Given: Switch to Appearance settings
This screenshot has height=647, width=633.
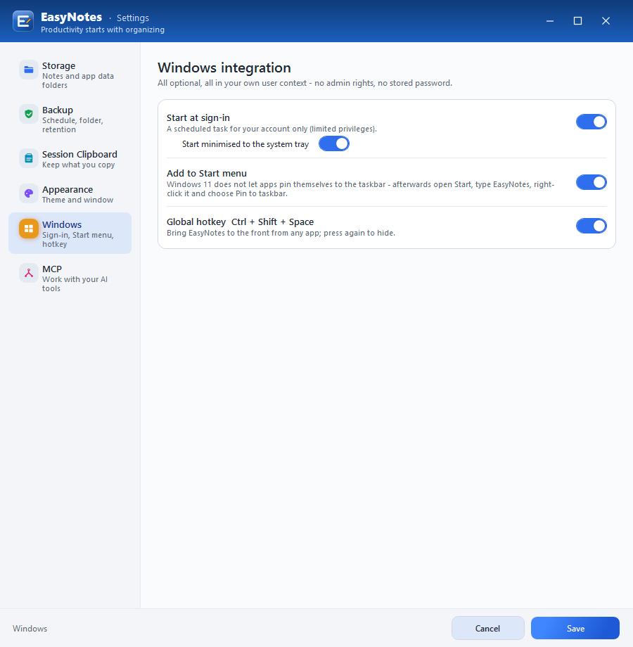Looking at the screenshot, I should pyautogui.click(x=70, y=194).
